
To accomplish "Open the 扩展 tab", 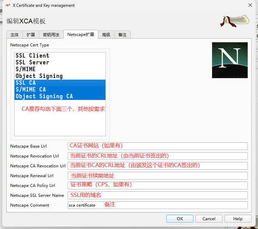I will click(x=31, y=35).
